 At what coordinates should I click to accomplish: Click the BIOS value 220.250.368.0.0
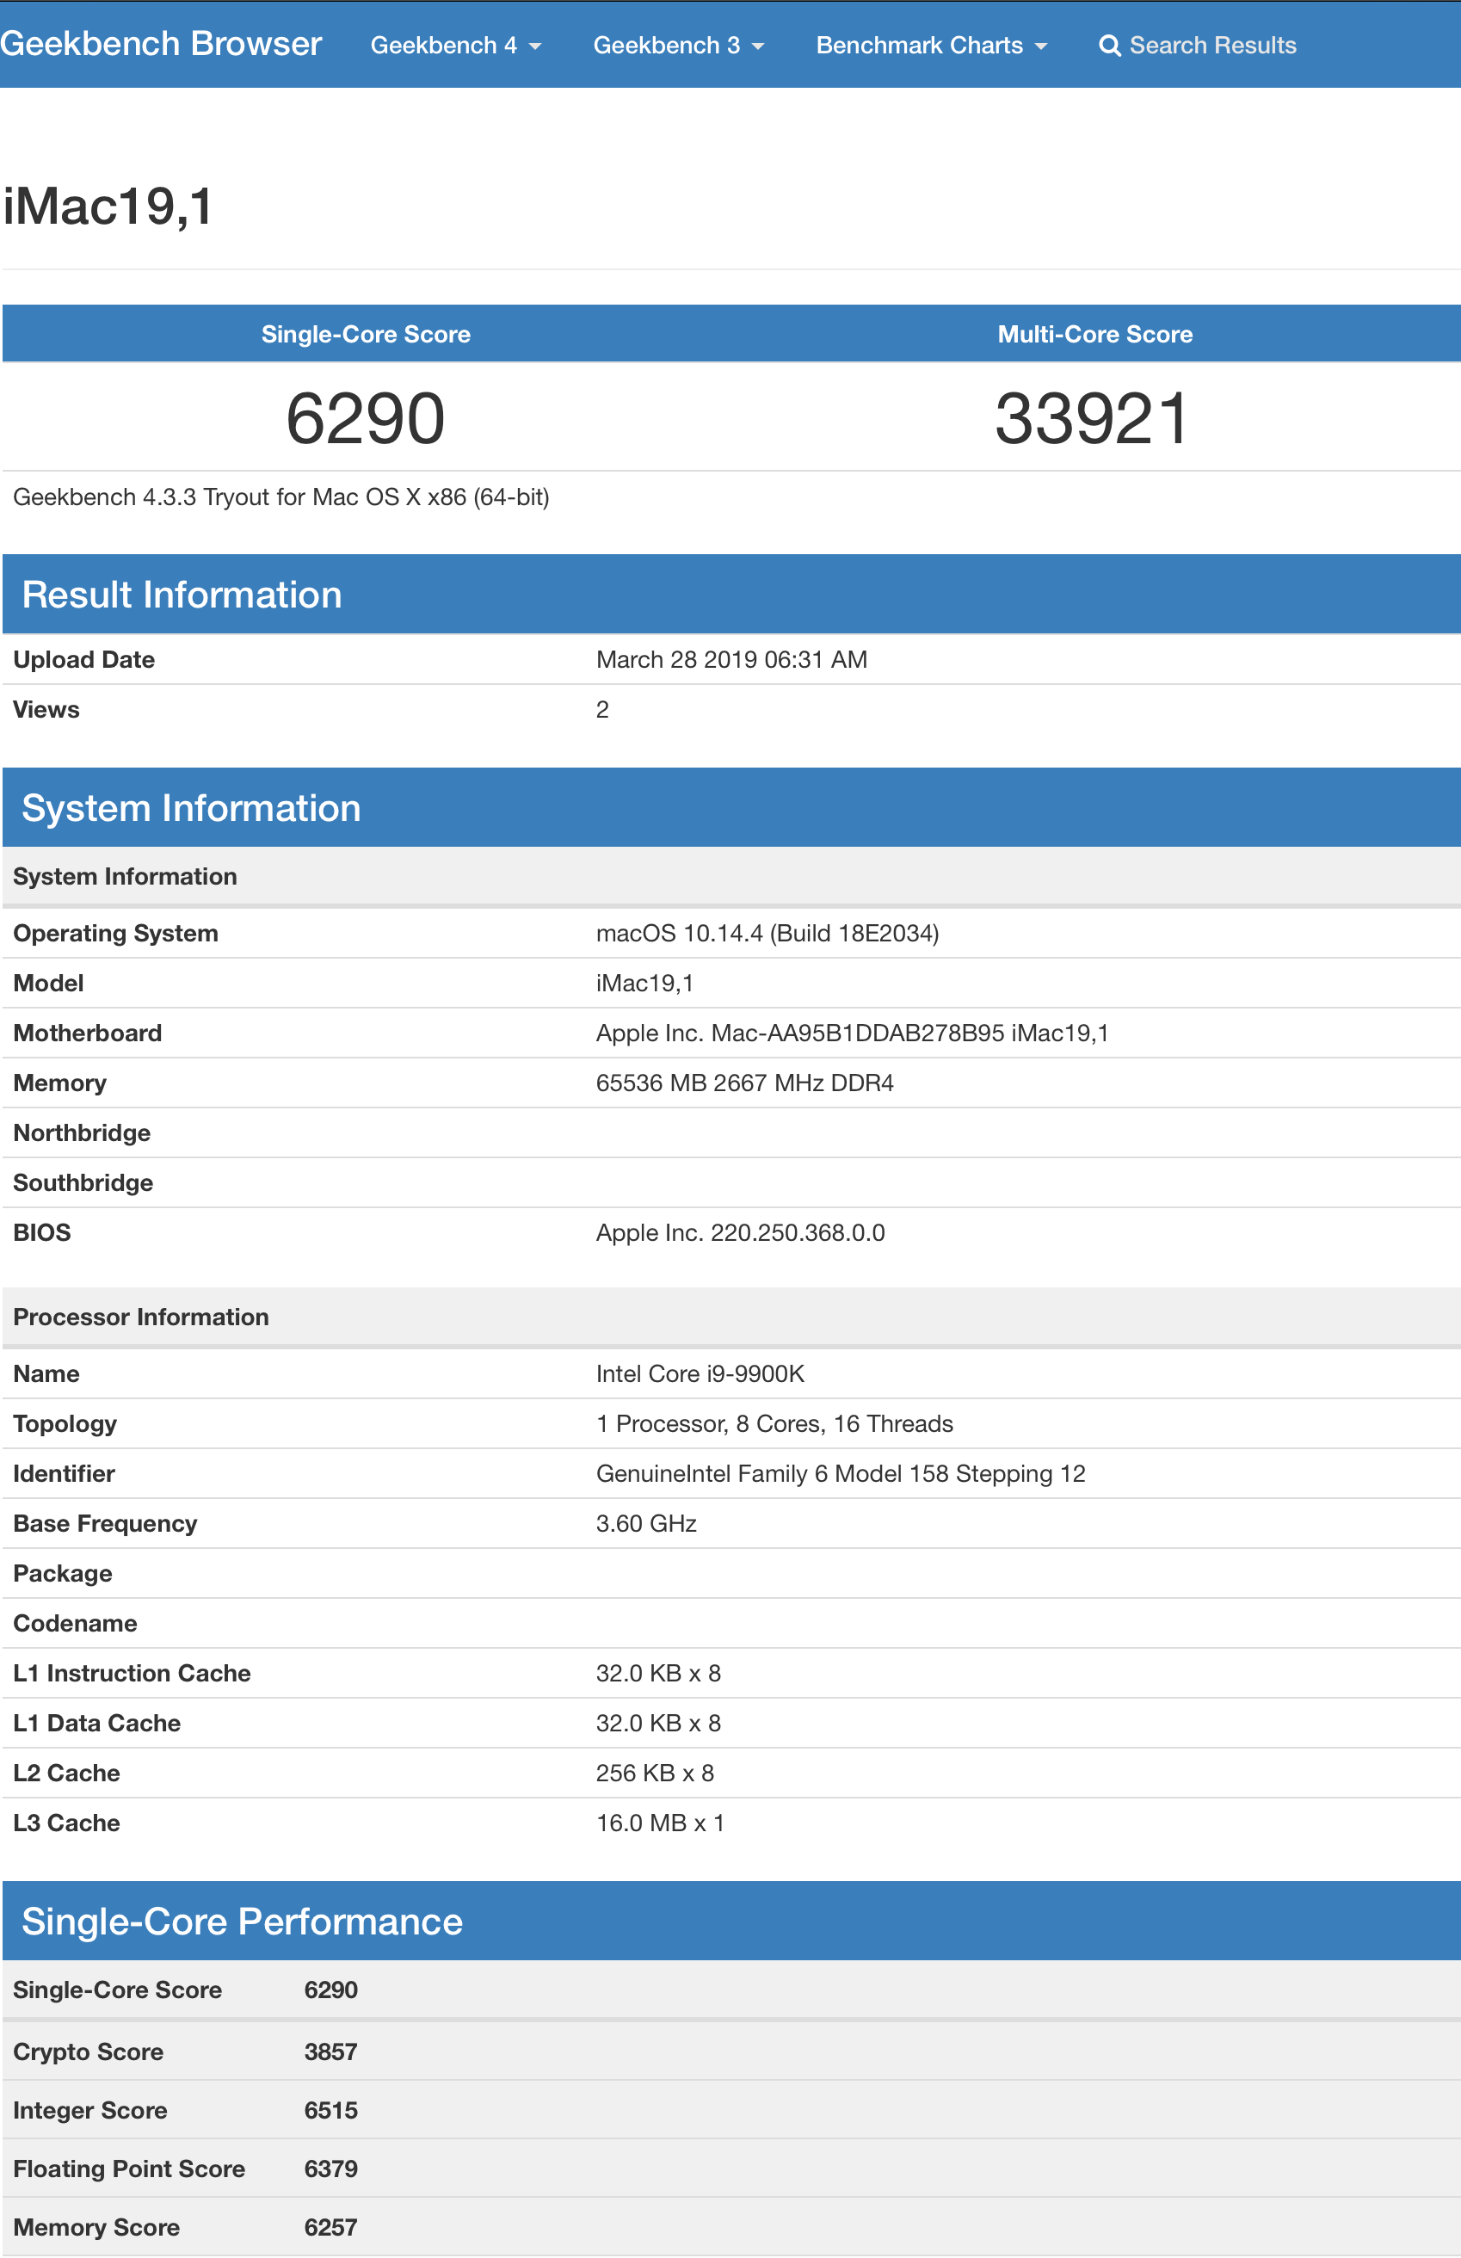pyautogui.click(x=740, y=1232)
